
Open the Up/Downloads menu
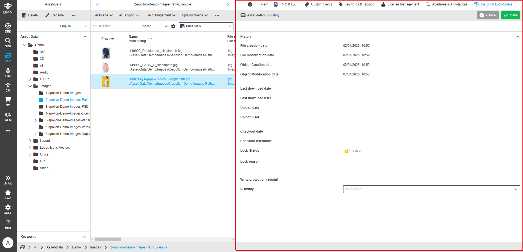pyautogui.click(x=195, y=15)
